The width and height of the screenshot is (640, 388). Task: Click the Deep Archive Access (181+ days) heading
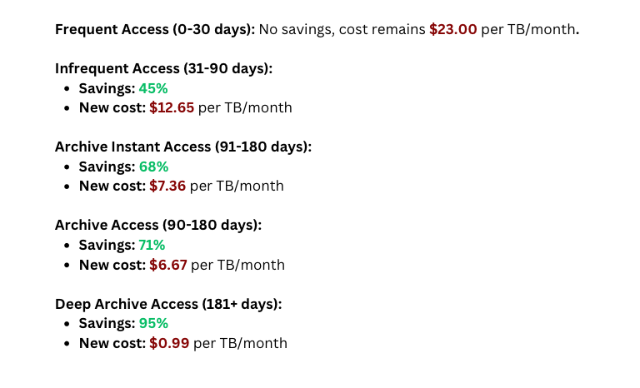tap(168, 304)
